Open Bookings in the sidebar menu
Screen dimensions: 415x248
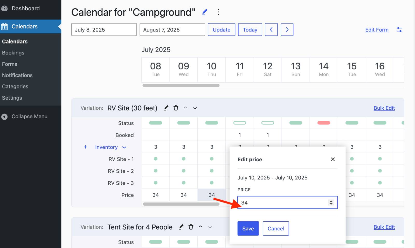[x=13, y=53]
